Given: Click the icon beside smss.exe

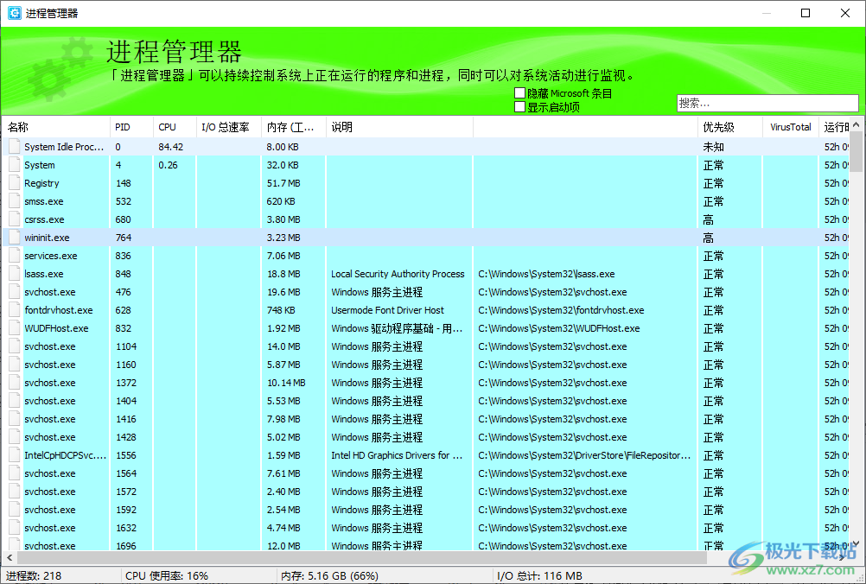Looking at the screenshot, I should click(15, 201).
